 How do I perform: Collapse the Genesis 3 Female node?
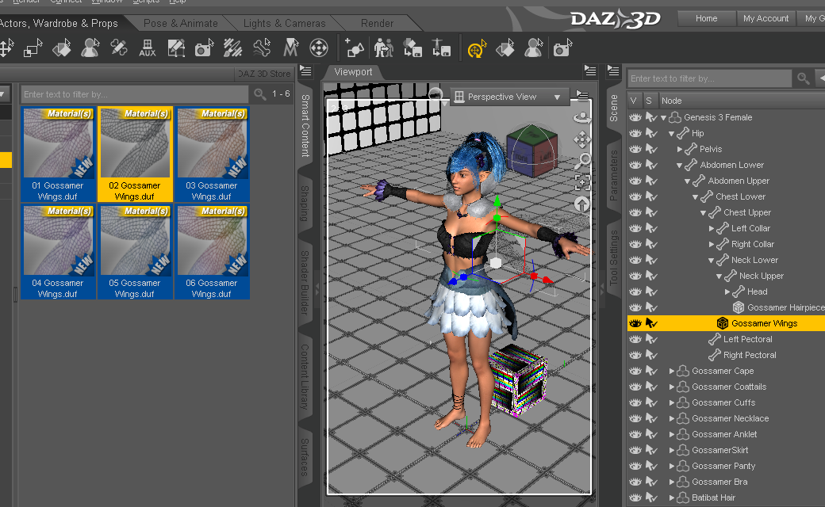coord(663,118)
